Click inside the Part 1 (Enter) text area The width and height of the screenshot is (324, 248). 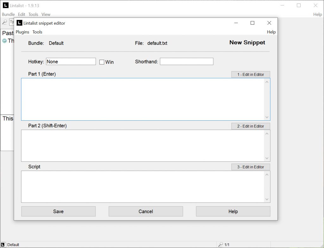coord(143,99)
